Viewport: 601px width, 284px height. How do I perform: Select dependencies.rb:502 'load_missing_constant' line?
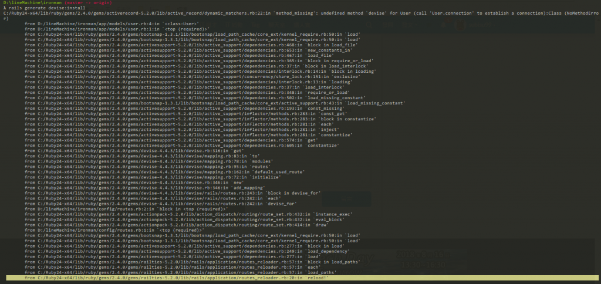coord(195,98)
